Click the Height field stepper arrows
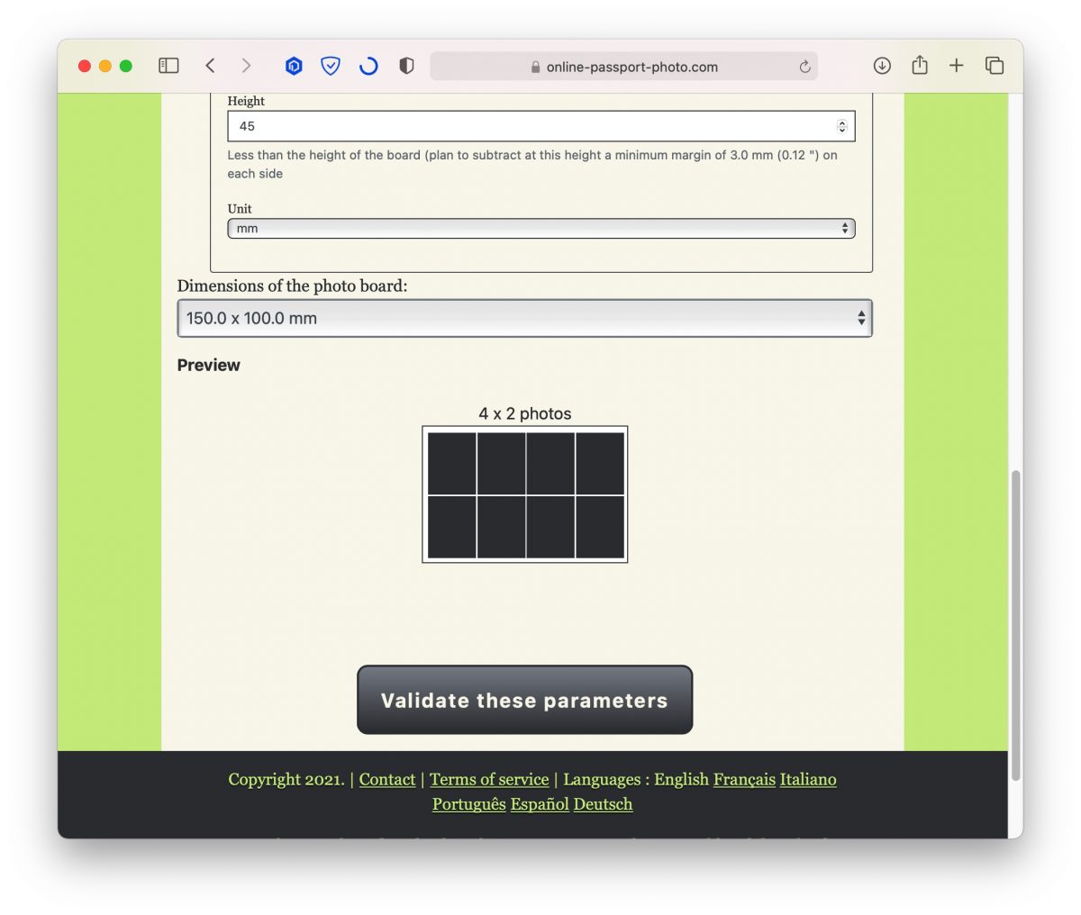The width and height of the screenshot is (1081, 915). click(x=842, y=126)
